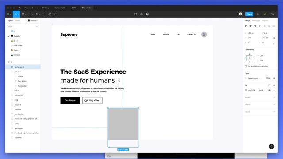Image resolution: width=283 pixels, height=159 pixels.
Task: Toggle fill visibility eye icon
Action: [x=269, y=90]
